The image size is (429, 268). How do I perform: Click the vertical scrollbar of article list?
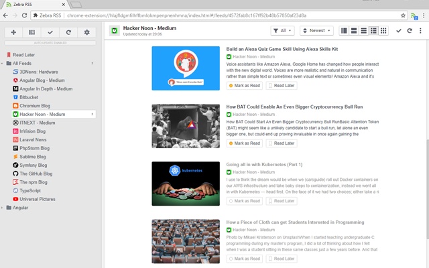427,189
